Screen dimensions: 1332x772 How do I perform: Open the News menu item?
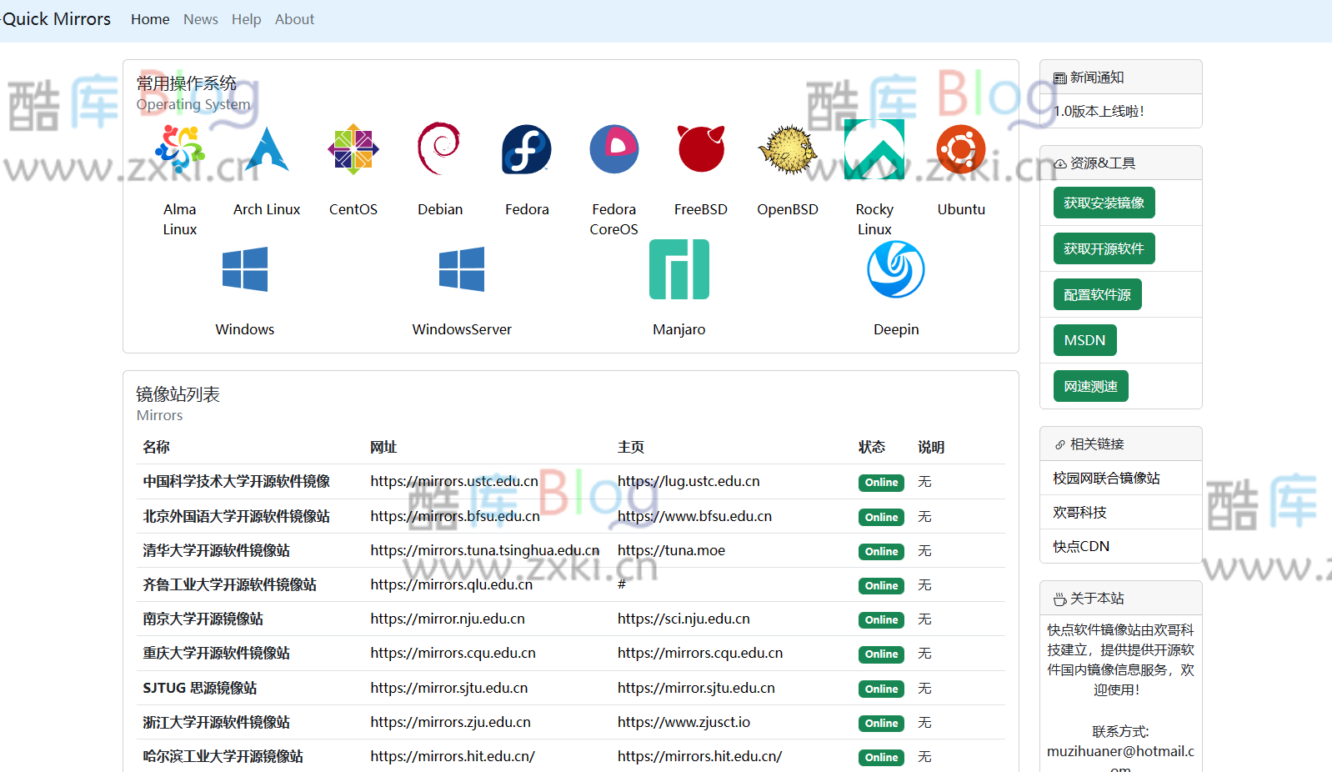[x=200, y=19]
